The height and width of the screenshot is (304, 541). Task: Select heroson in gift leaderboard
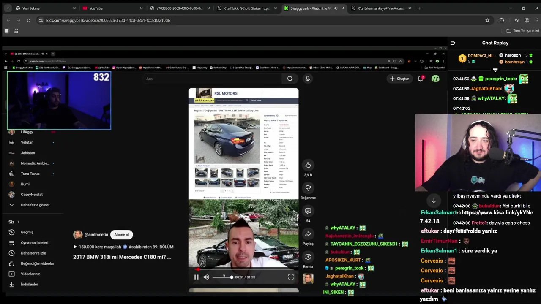(516, 55)
